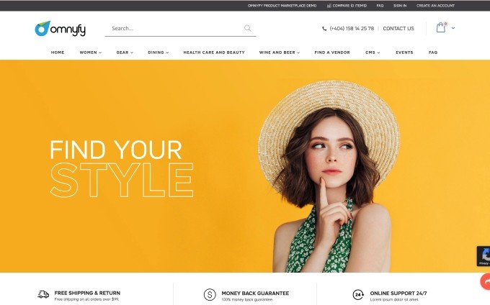490x305 pixels.
Task: Click Create an Account link
Action: (435, 6)
